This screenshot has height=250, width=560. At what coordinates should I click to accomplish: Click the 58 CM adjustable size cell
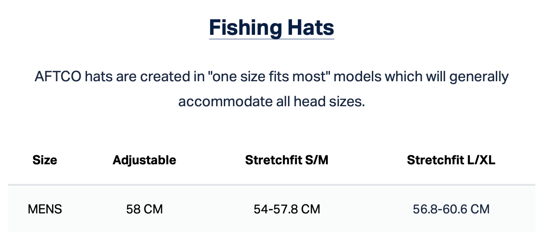[x=144, y=209]
